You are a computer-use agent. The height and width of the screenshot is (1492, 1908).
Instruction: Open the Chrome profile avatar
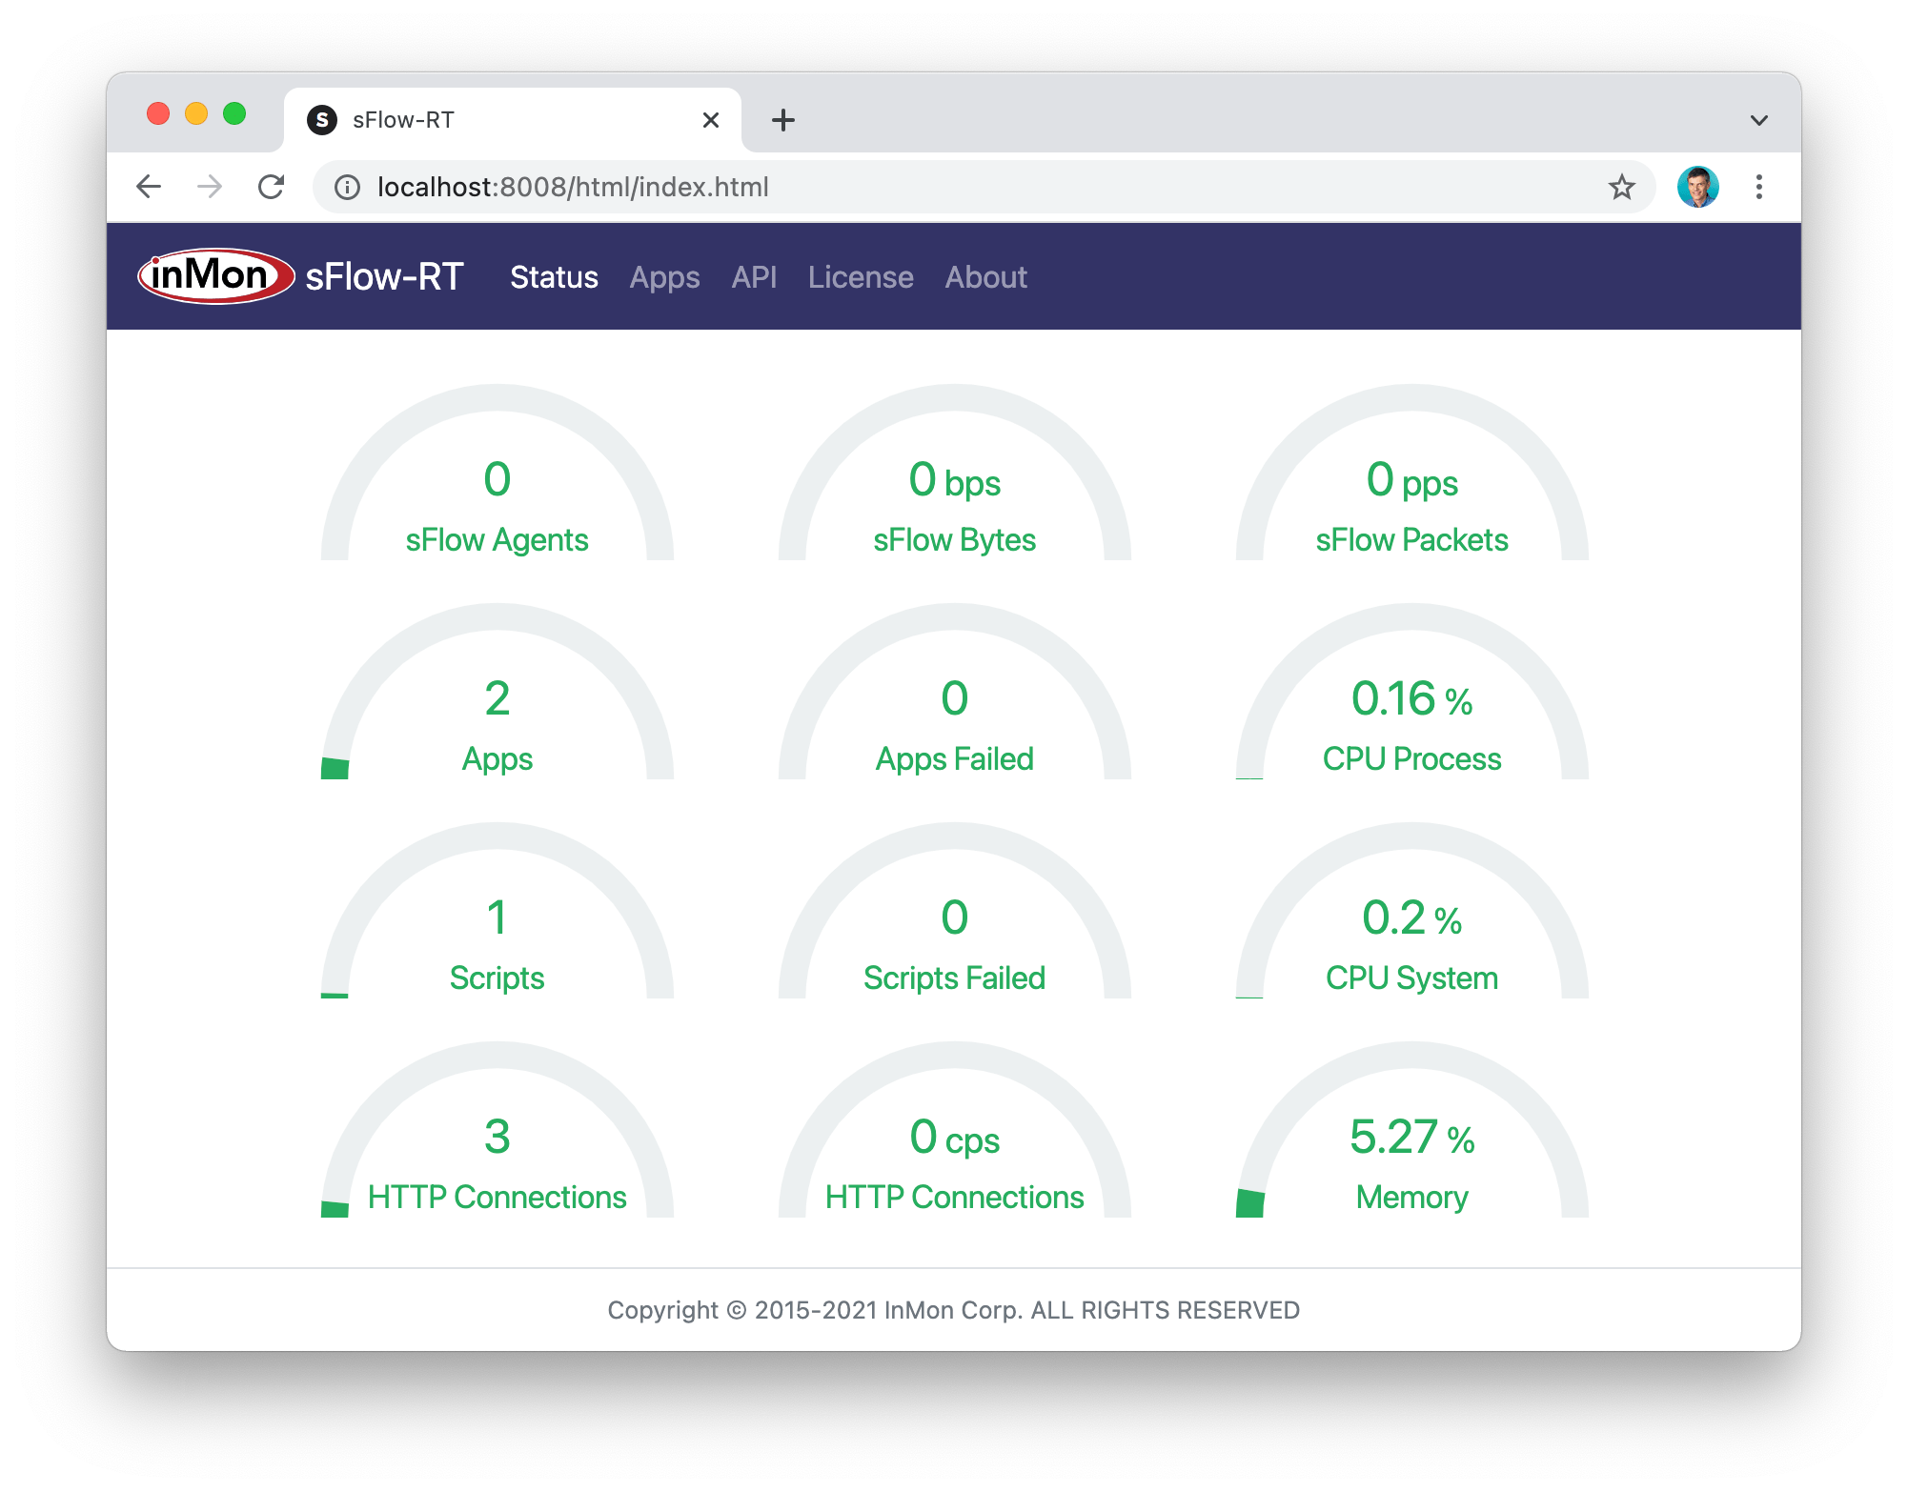click(x=1697, y=187)
